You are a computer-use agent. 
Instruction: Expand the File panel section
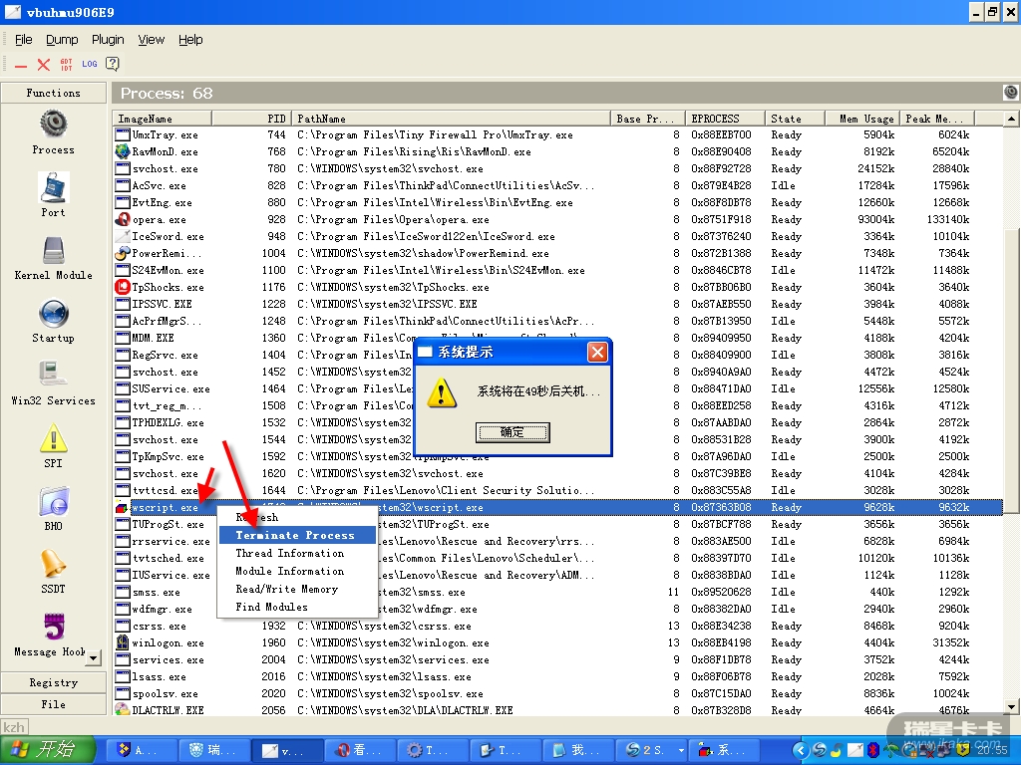(x=54, y=704)
